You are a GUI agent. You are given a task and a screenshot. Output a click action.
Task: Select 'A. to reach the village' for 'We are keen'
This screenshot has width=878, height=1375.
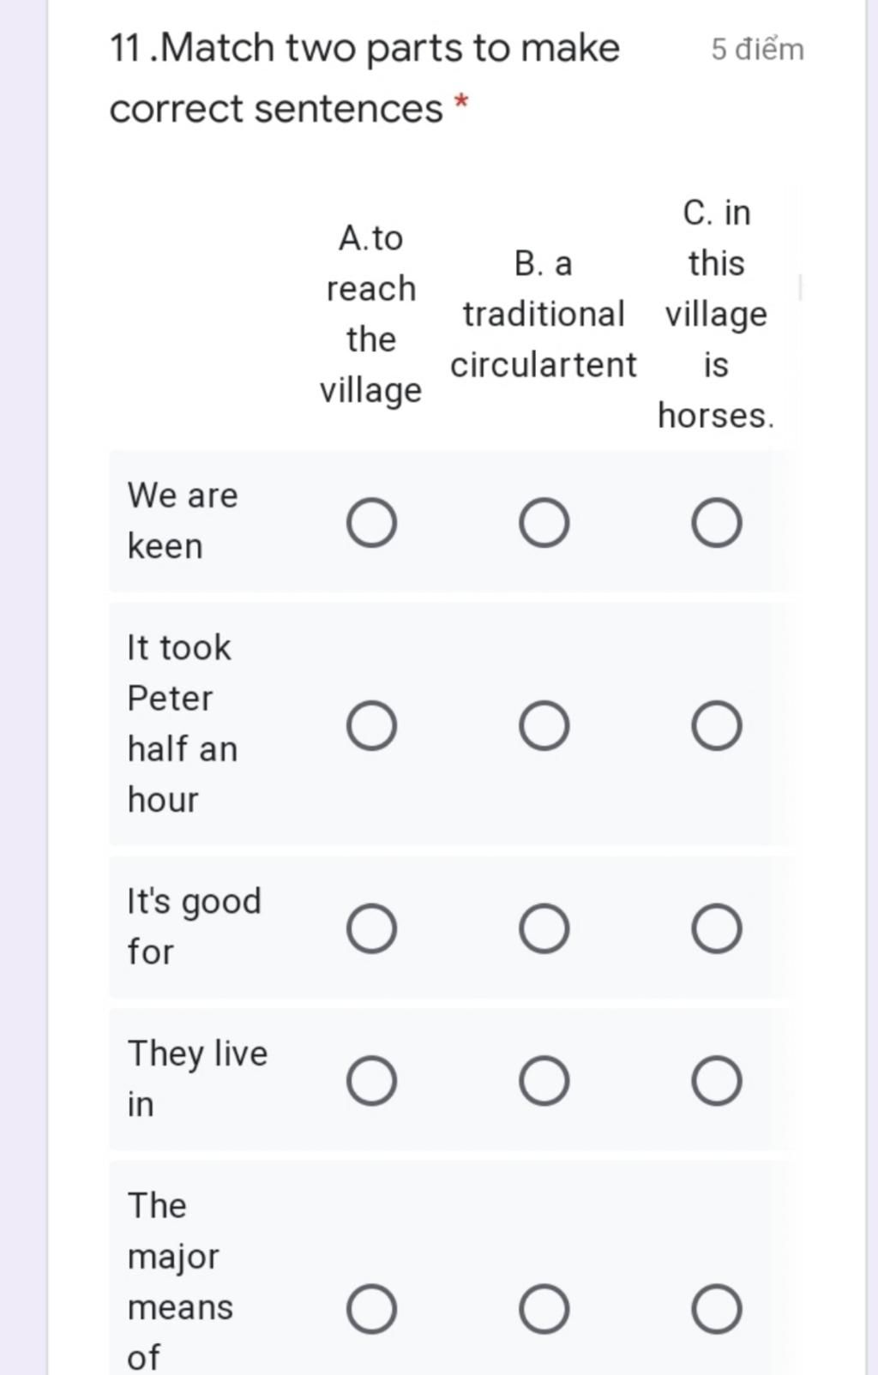(371, 523)
